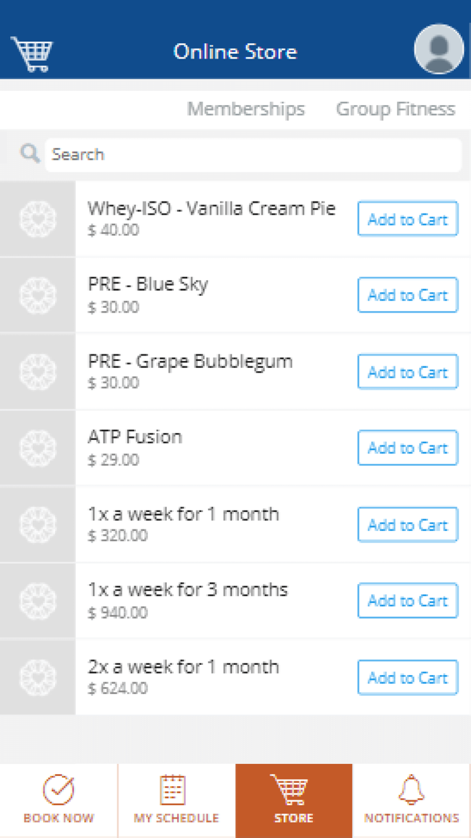Select the Store cart tab in bottom bar
Screen dimensions: 471x838
pos(293,800)
